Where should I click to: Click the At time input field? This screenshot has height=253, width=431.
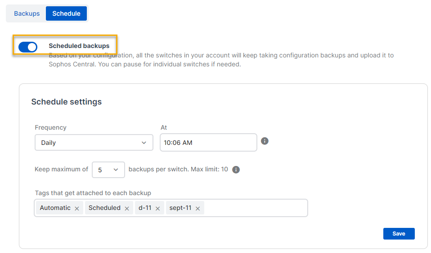click(208, 143)
